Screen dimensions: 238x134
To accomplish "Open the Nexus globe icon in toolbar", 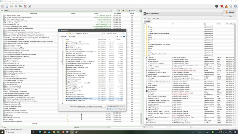I will (x=7, y=7).
